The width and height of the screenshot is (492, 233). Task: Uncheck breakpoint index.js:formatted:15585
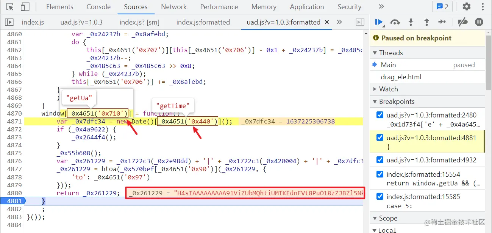[x=380, y=197]
